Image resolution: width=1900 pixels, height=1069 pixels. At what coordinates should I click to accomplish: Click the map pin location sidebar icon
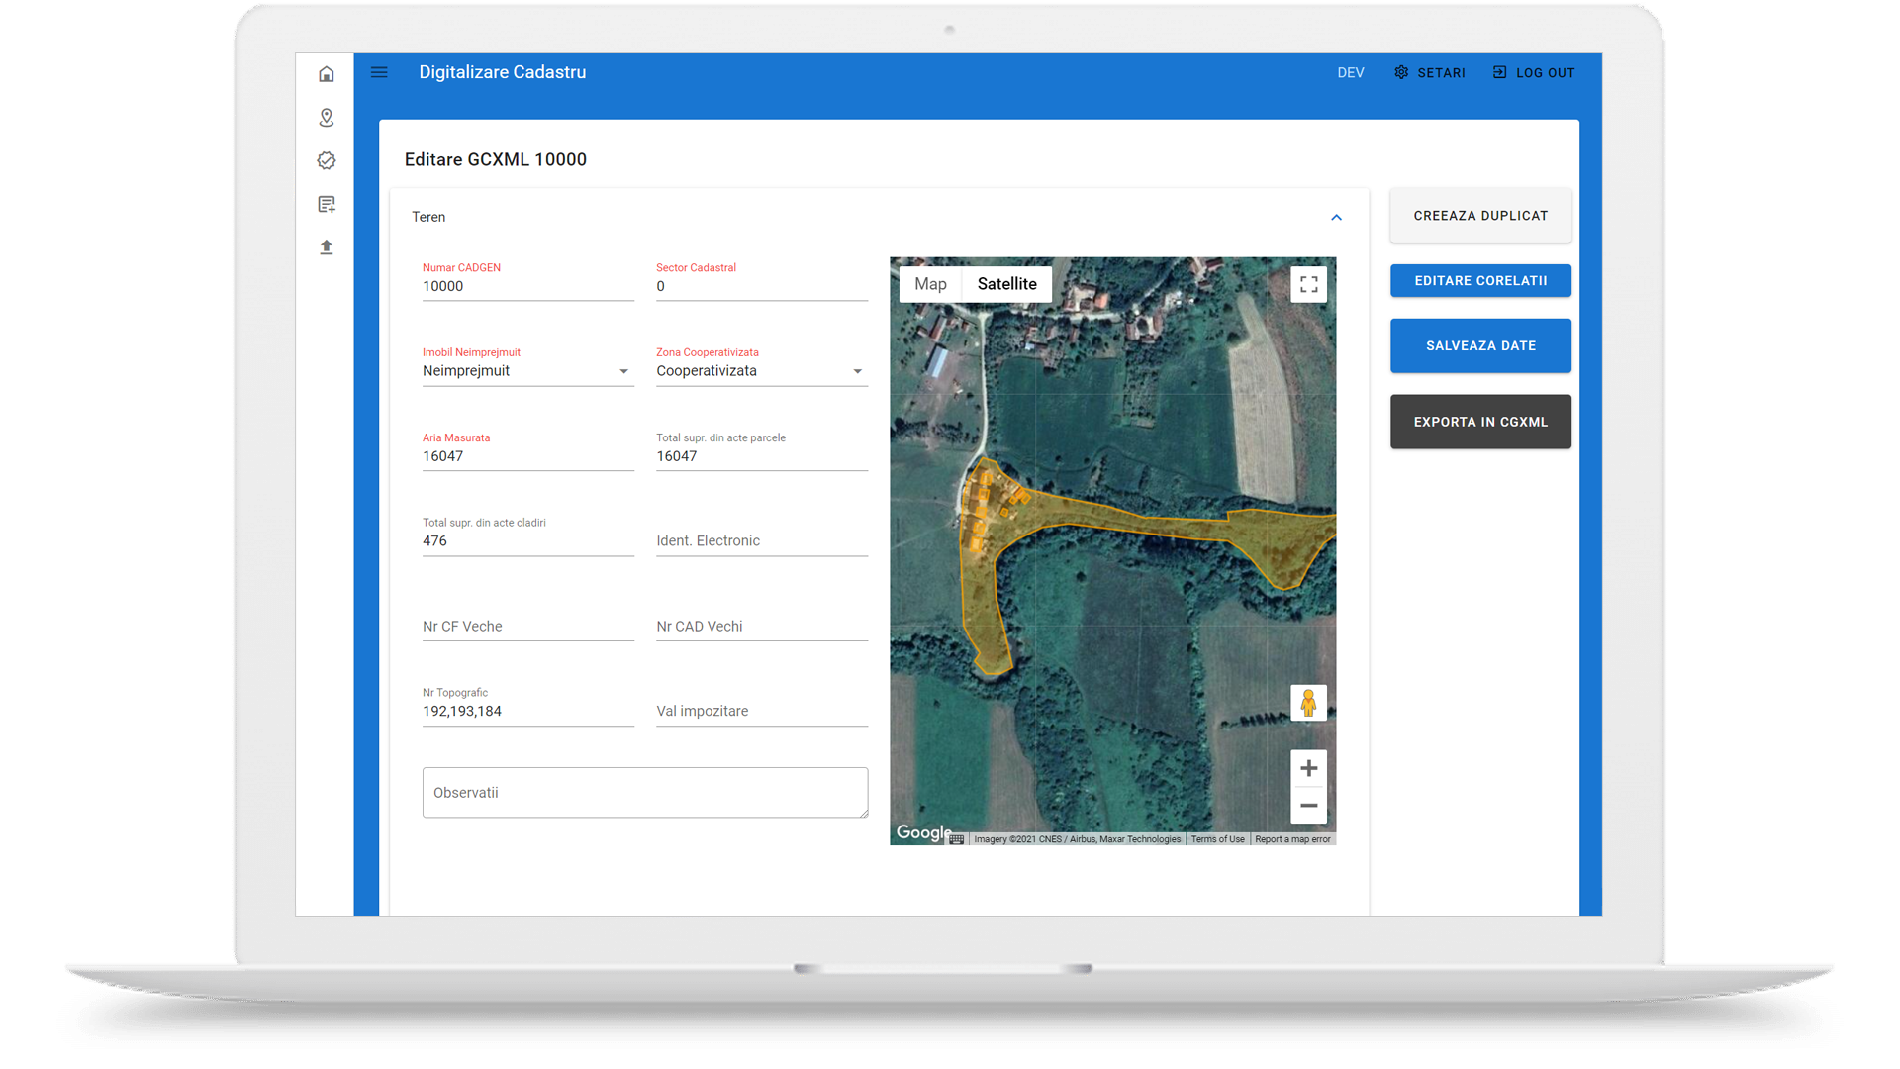(x=327, y=118)
